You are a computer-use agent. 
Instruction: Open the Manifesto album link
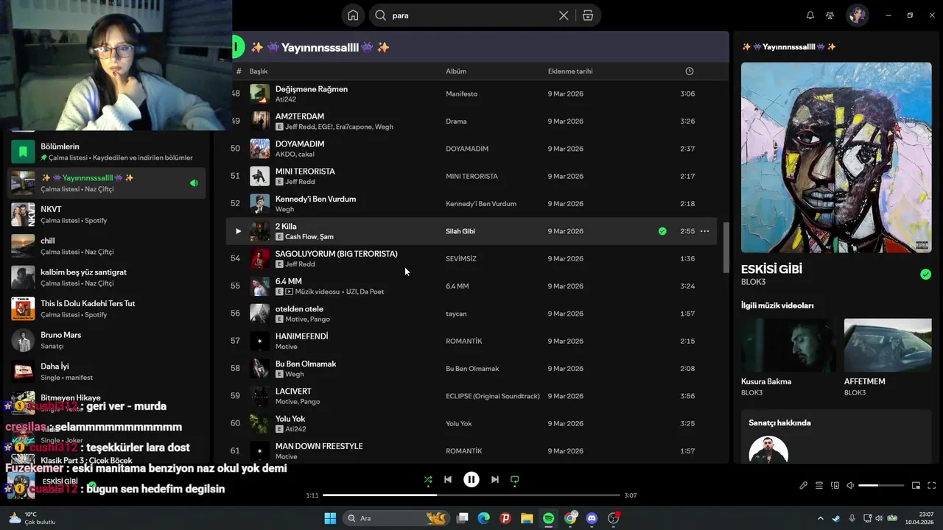[x=462, y=93]
